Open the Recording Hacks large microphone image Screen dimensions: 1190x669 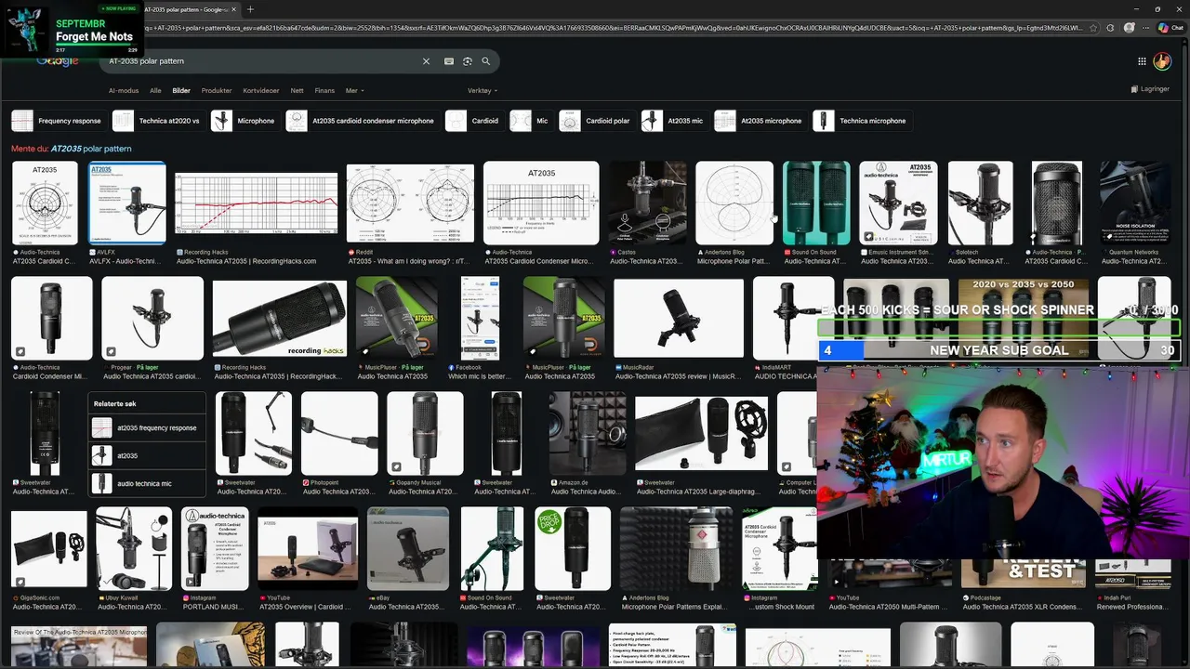[280, 318]
